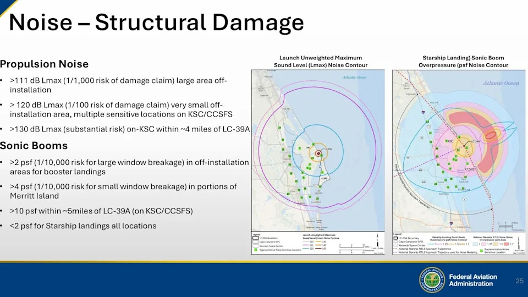
Task: Click the FAA circular seal logo
Action: point(432,279)
